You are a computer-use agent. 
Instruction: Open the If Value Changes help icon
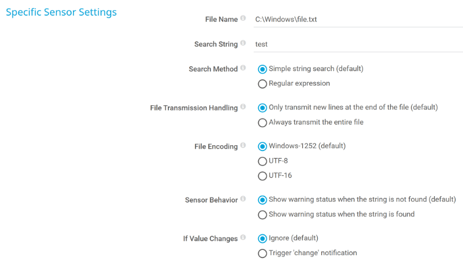click(243, 238)
